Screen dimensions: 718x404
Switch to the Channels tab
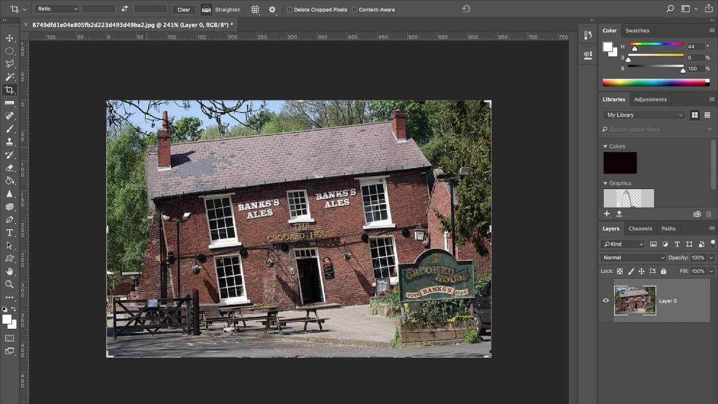tap(640, 228)
